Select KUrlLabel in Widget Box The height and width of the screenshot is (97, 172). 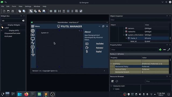pyautogui.click(x=8, y=36)
